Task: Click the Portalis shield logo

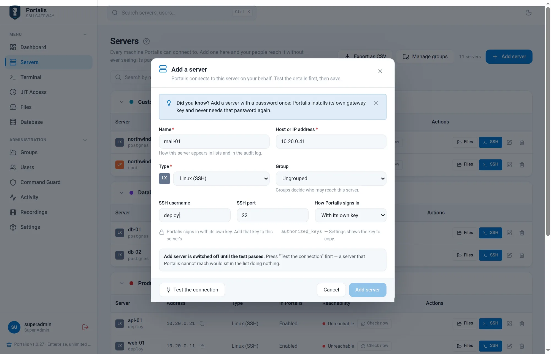Action: click(15, 12)
